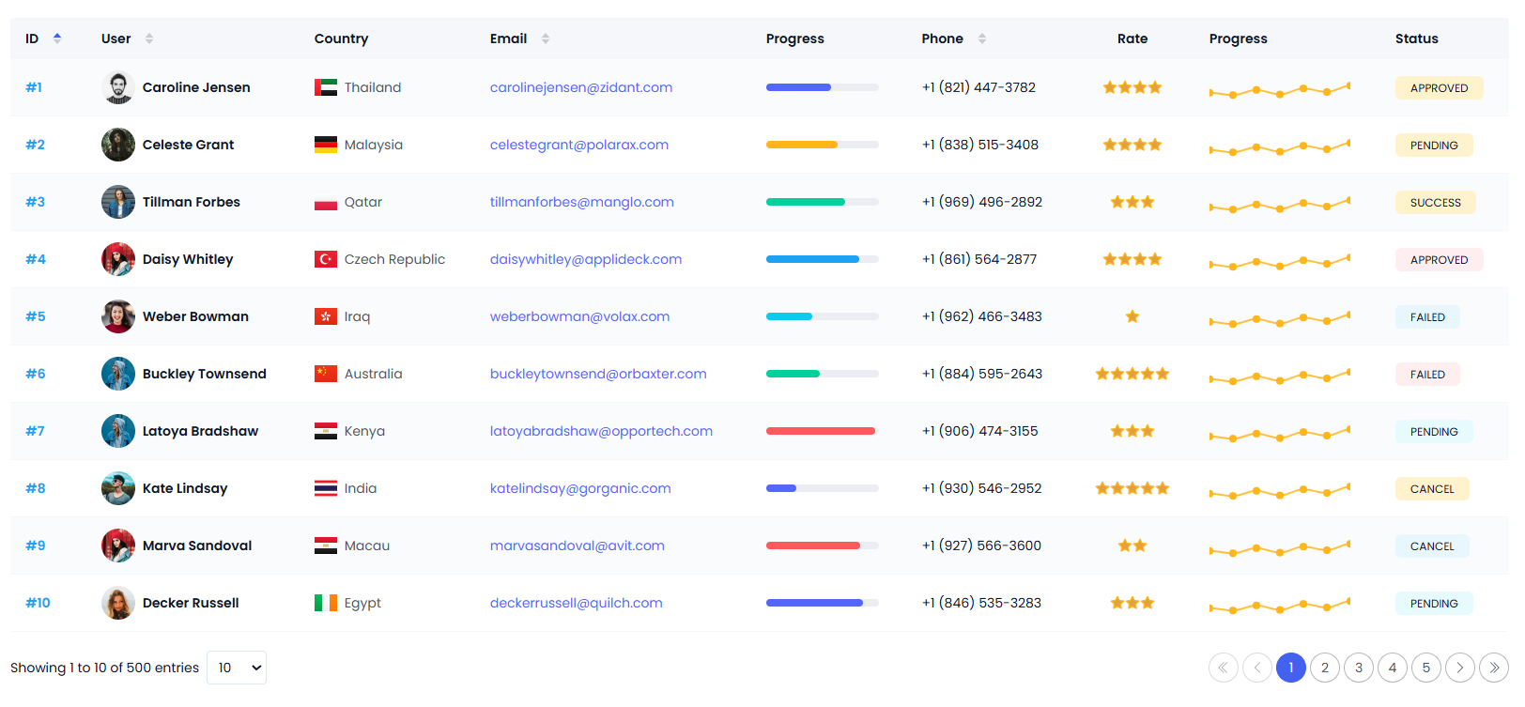Go to previous page chevron button
Viewport: 1525px width, 707px height.
point(1257,668)
